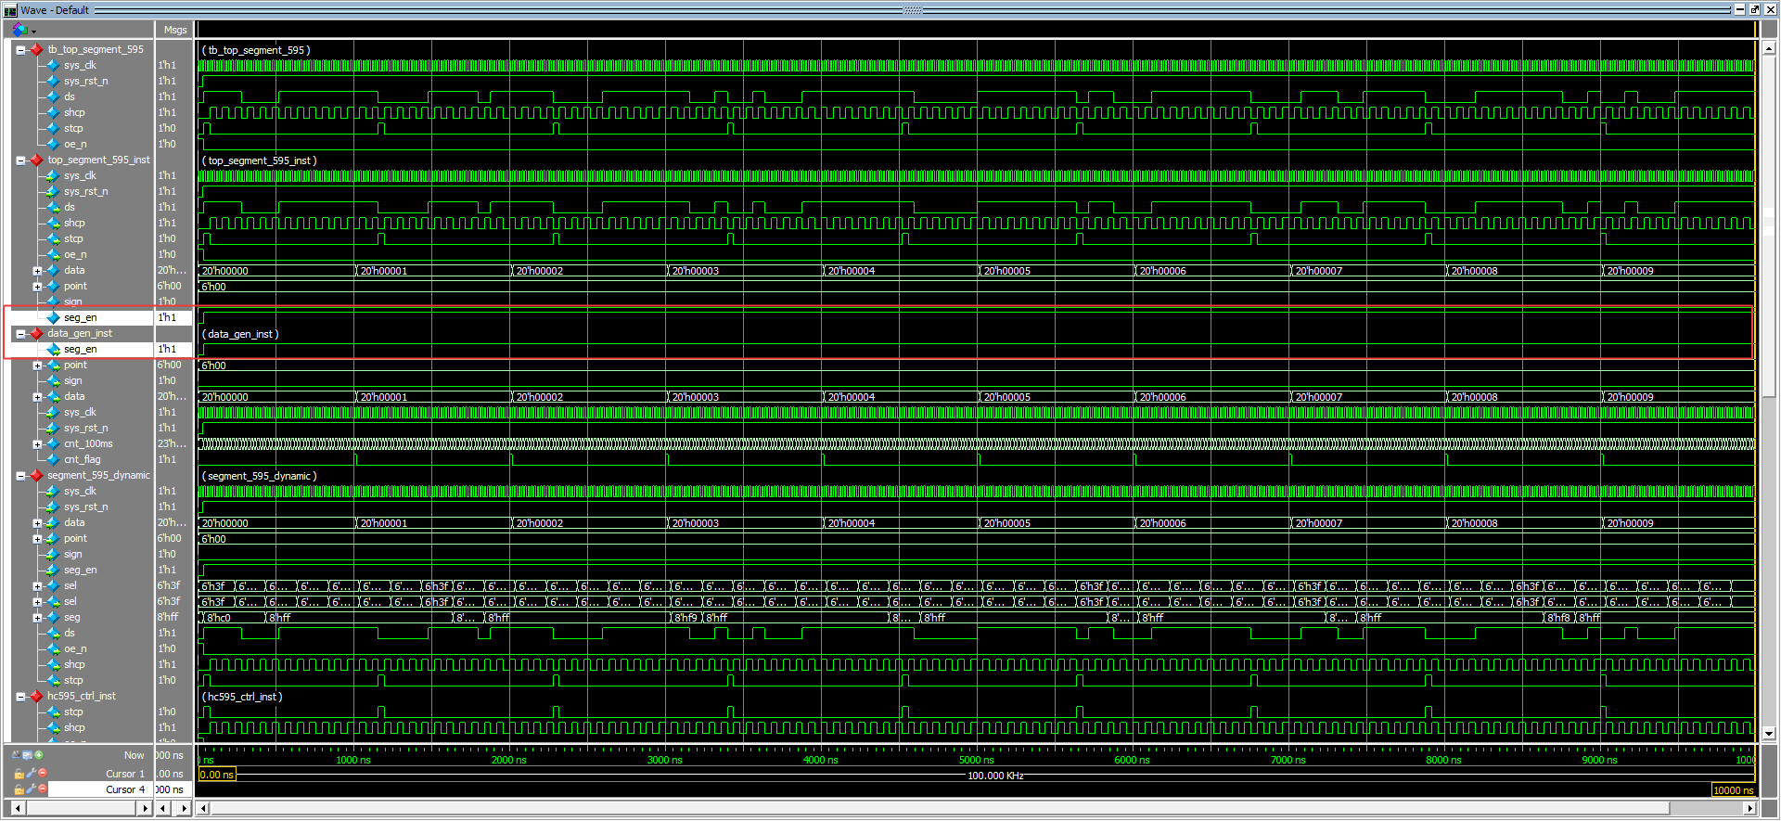Click the blue diamond icon of cnt_flag
Screen dimensions: 1781x821
[53, 460]
